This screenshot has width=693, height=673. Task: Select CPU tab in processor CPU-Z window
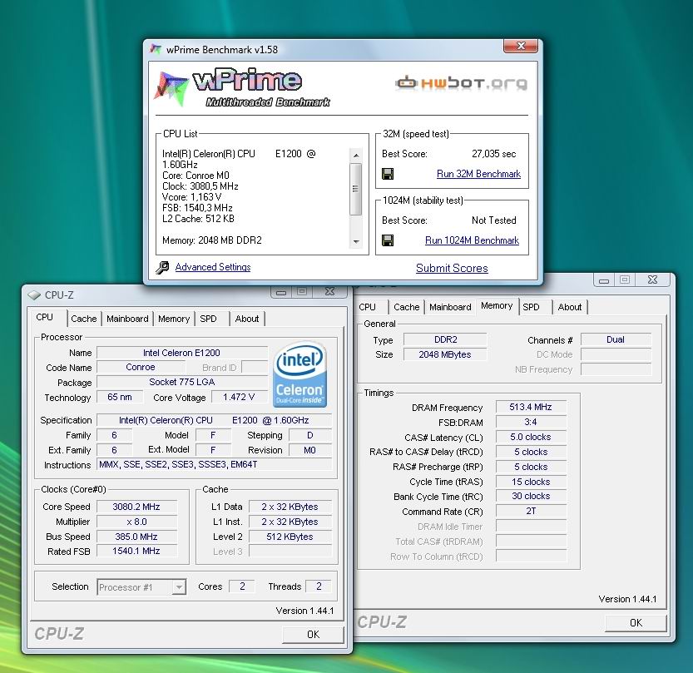point(45,317)
